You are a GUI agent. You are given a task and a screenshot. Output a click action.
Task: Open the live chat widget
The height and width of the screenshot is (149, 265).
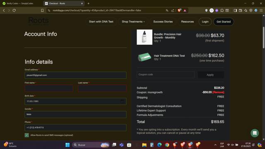point(255,133)
